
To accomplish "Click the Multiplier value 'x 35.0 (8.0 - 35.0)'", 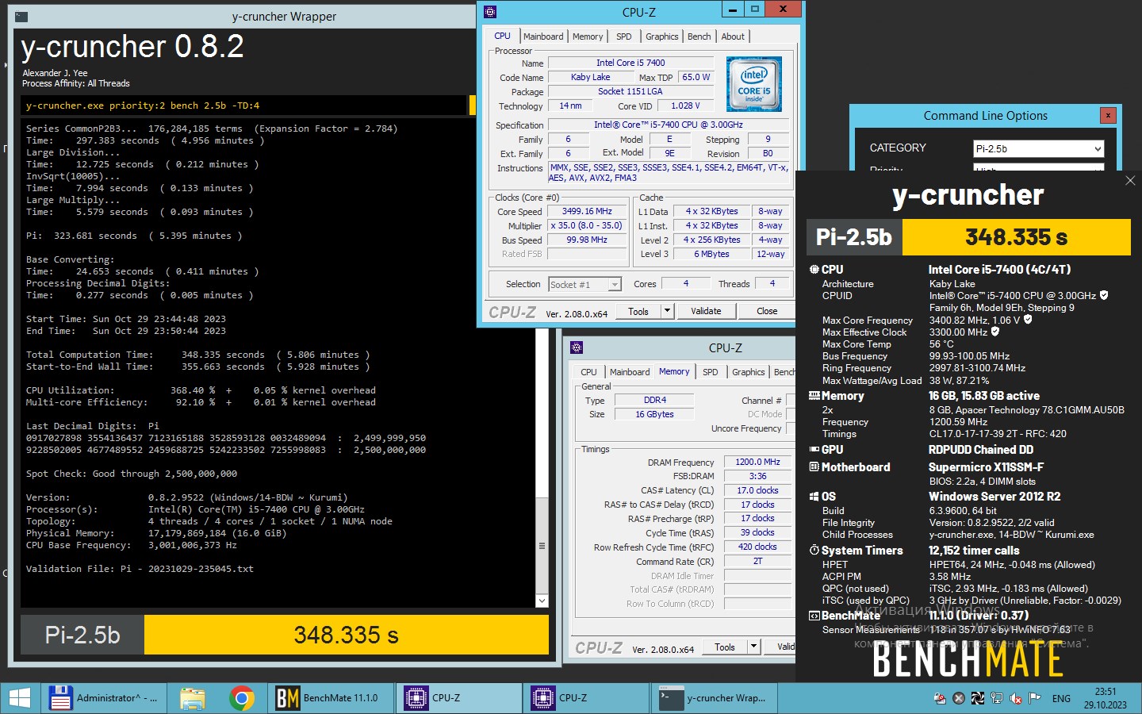I will (587, 226).
